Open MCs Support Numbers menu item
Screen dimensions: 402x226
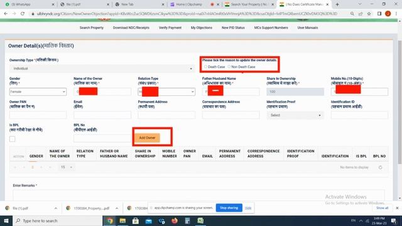[x=271, y=28]
